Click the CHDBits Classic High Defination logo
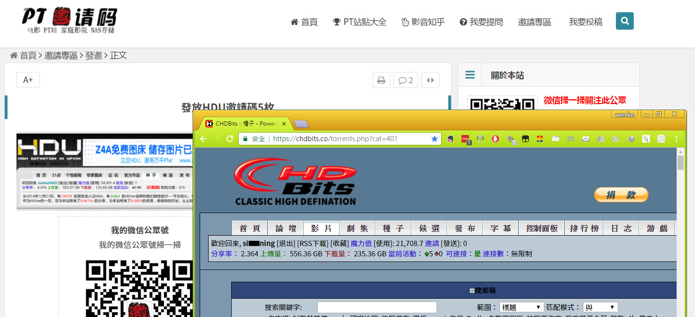Image resolution: width=695 pixels, height=317 pixels. [296, 182]
